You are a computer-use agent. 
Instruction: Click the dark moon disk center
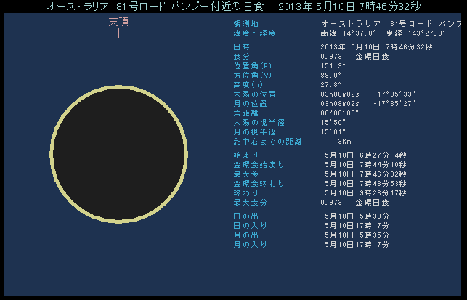[x=119, y=155]
